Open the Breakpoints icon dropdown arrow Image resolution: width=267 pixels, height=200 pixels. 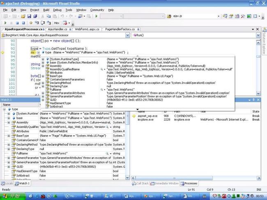69,23
